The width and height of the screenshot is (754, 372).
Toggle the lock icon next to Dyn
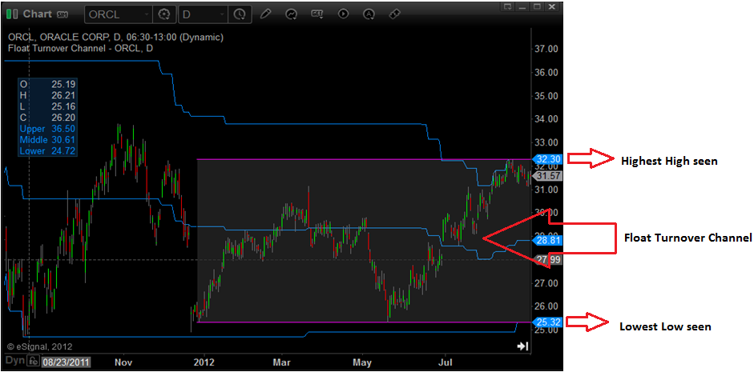pos(32,361)
